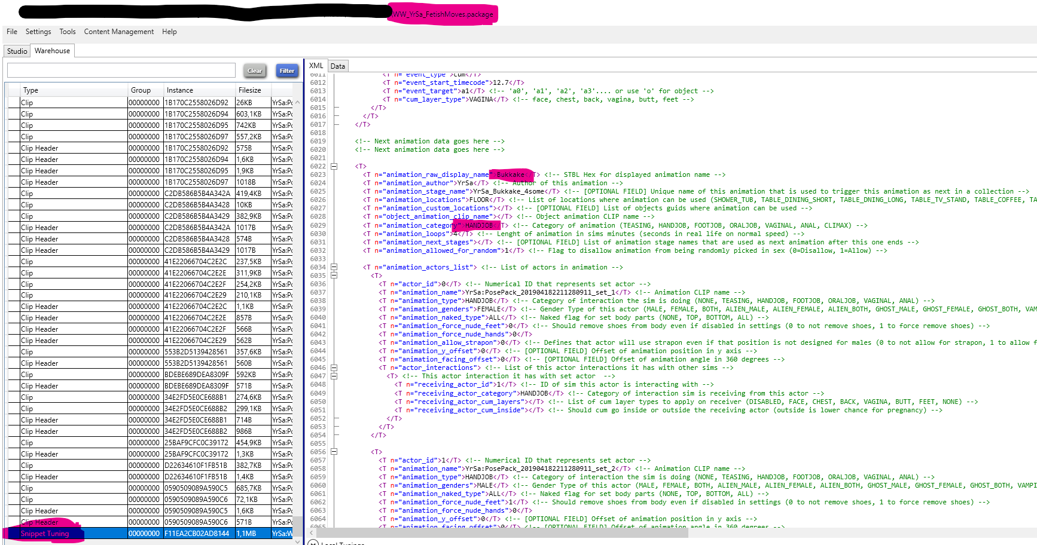Select the Clip row sized 72,1KB
The image size is (1037, 545).
150,500
